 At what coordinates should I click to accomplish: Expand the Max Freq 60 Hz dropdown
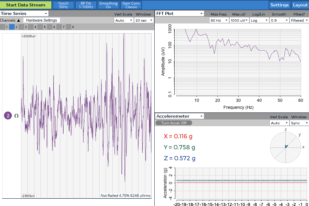pos(219,20)
